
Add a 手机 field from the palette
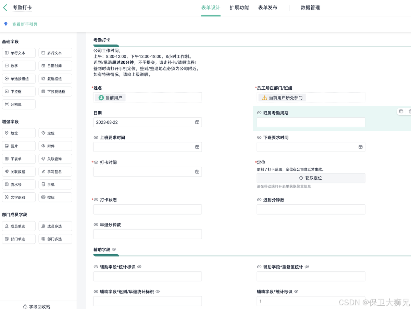(x=55, y=184)
